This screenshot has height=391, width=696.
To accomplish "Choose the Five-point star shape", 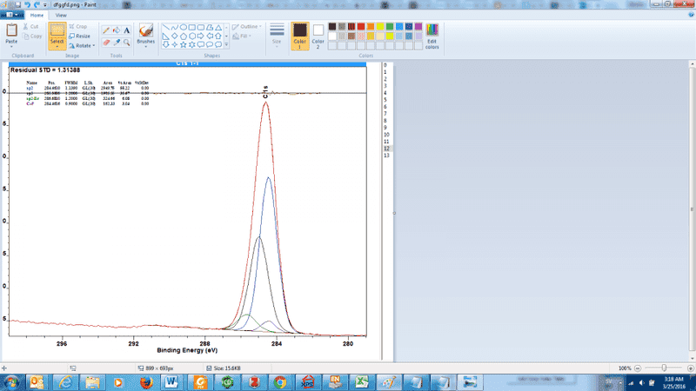I will click(183, 45).
